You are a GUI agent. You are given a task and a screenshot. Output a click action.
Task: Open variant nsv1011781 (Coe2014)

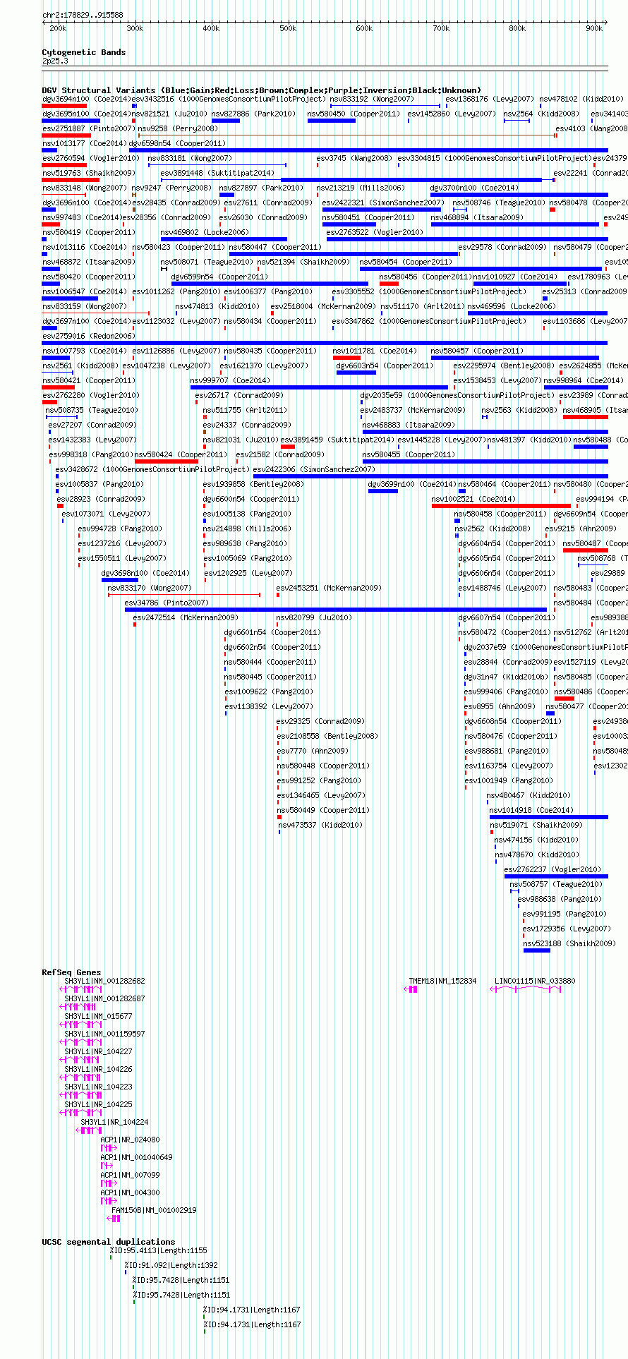[375, 351]
